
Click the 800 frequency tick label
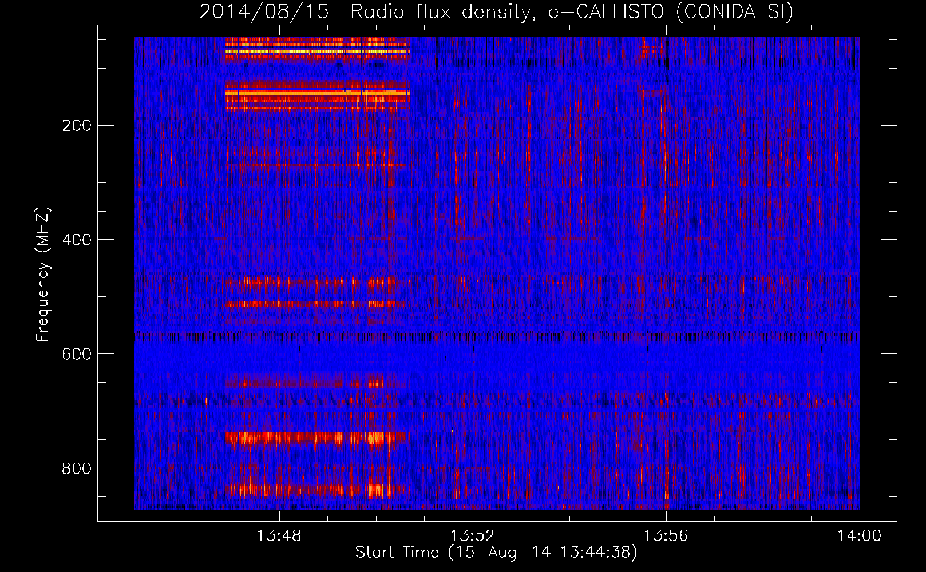77,468
